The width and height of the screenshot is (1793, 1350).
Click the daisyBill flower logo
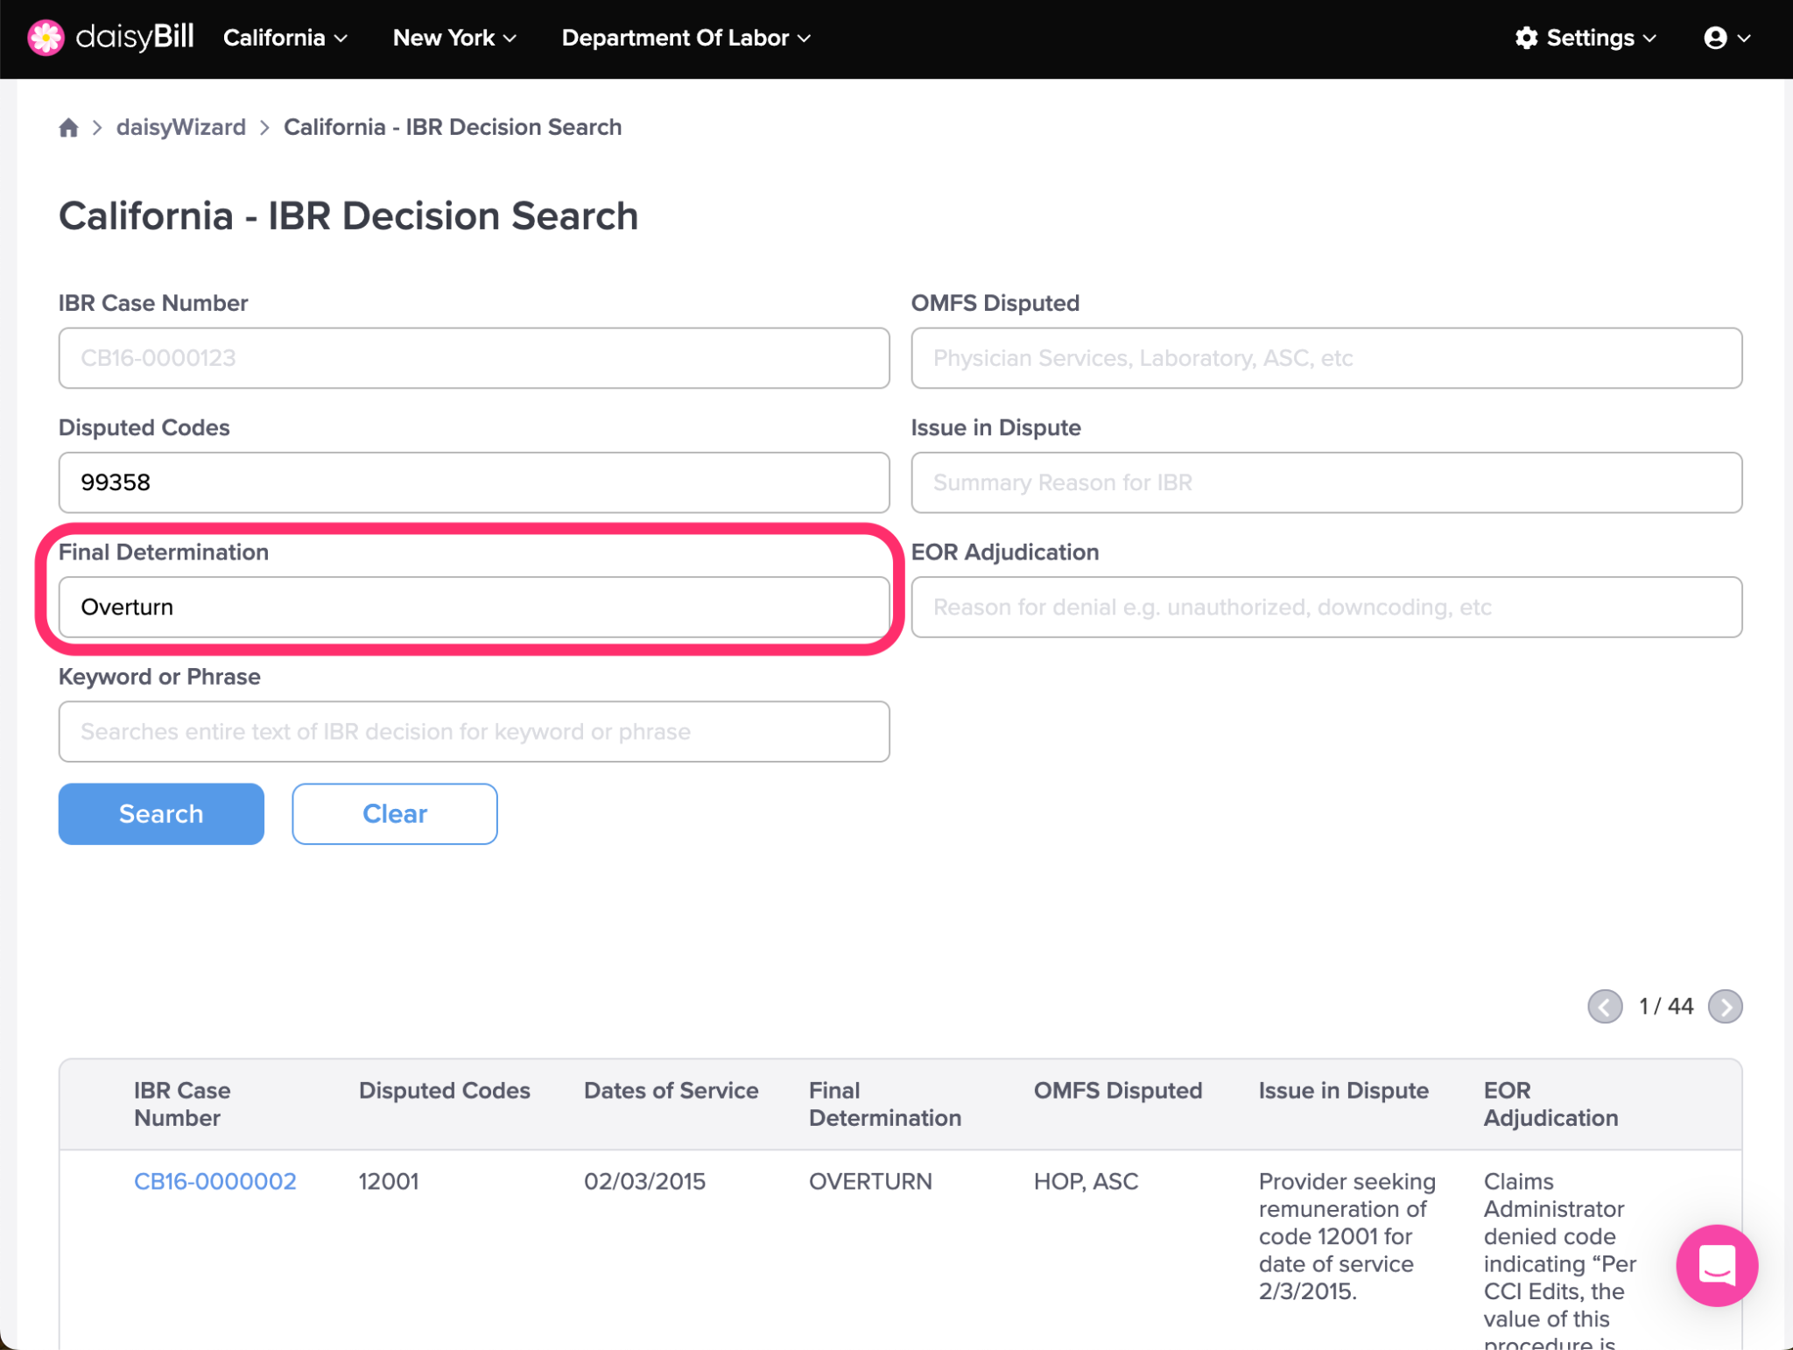[x=46, y=38]
